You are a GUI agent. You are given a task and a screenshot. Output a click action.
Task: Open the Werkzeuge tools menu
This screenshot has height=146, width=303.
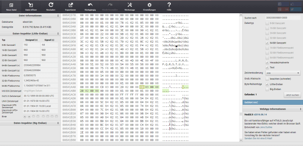coord(130,7)
